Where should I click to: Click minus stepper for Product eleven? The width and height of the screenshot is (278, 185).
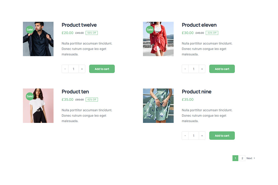click(185, 69)
